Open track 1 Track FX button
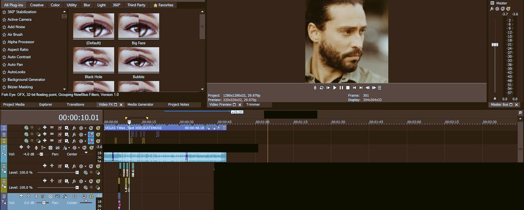The width and height of the screenshot is (524, 210). point(74,128)
